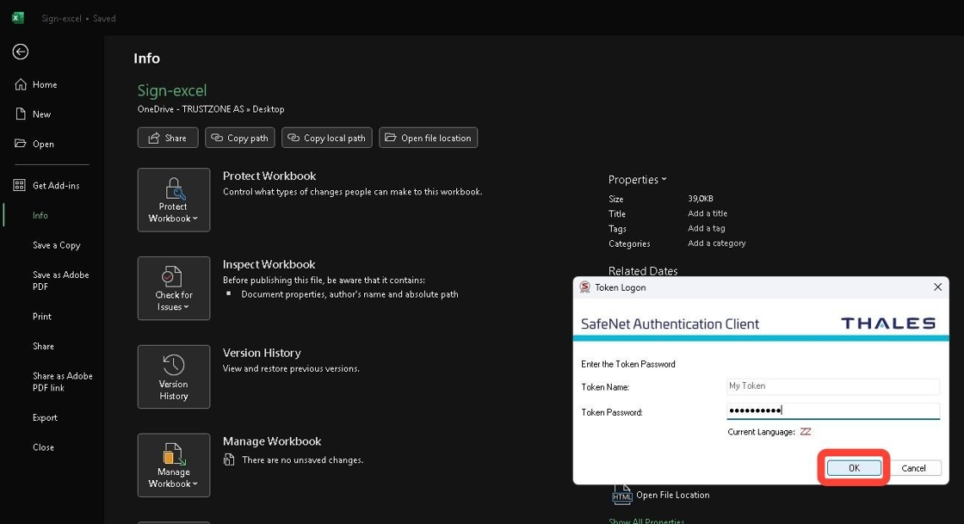Choose Open from the sidebar

[43, 144]
